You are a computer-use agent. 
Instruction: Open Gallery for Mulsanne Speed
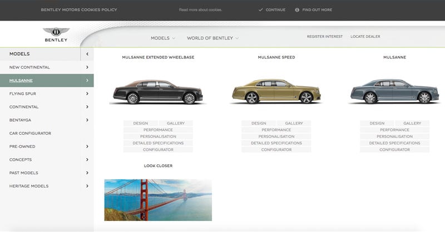pos(294,124)
